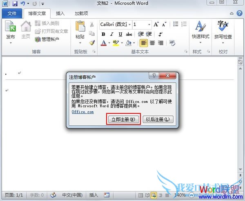
Task: Collapse the ribbon with the caret icon
Action: click(232, 14)
